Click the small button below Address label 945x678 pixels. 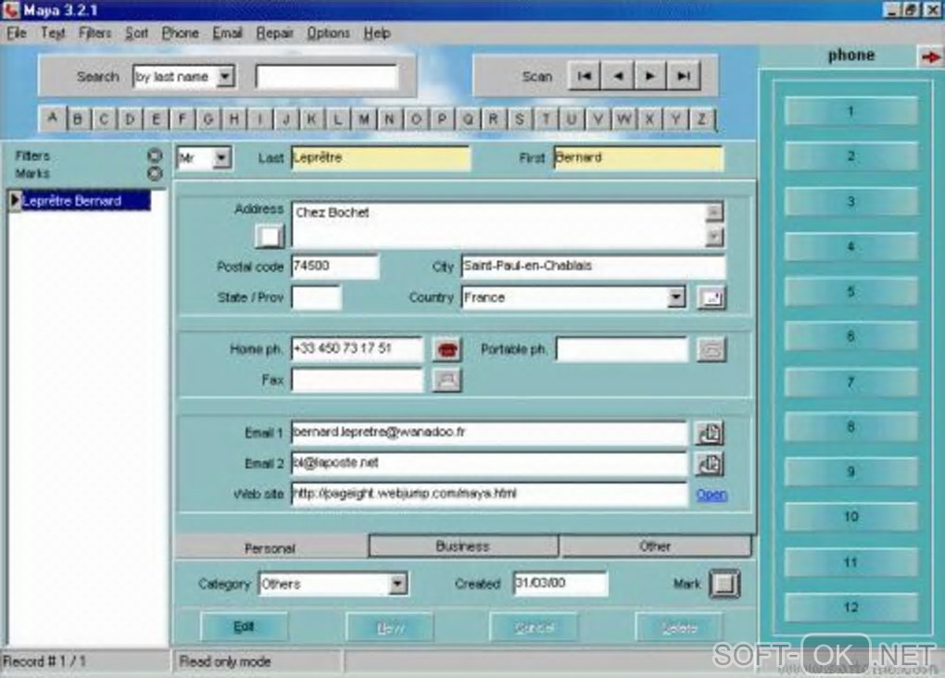(x=269, y=235)
